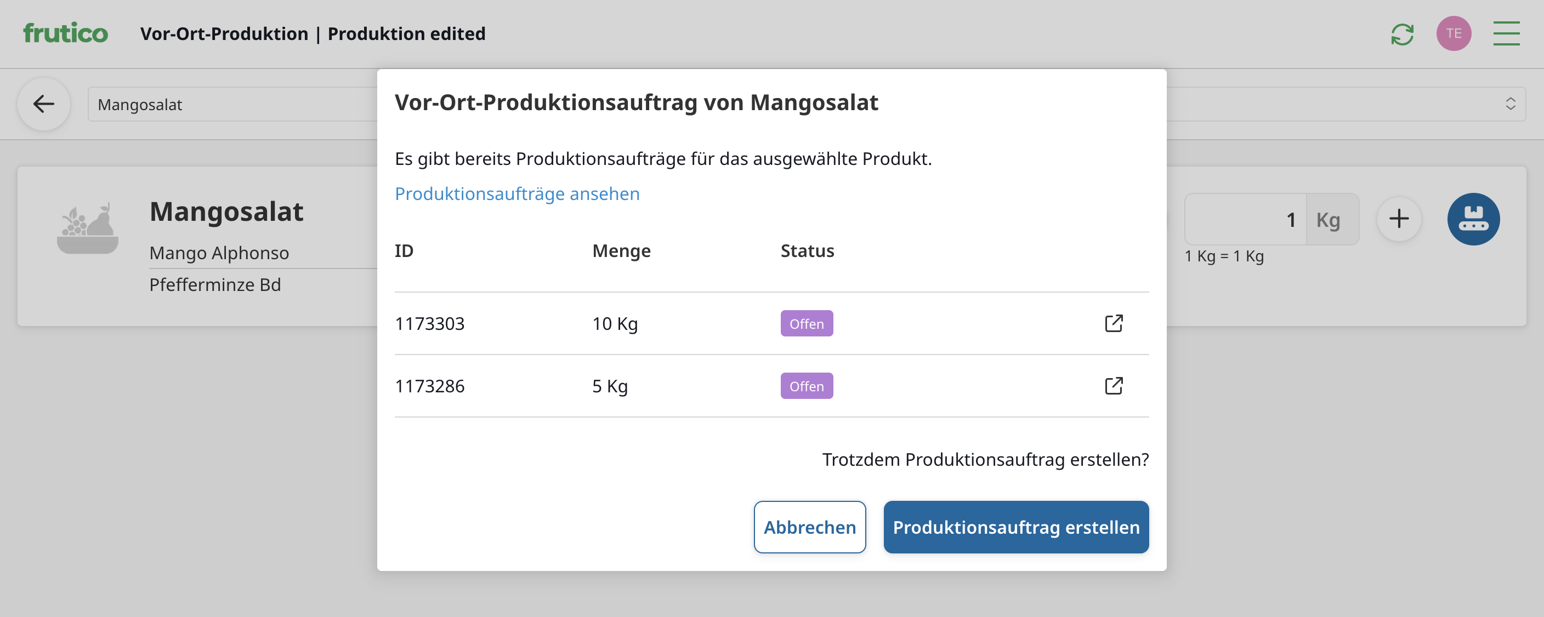Click the Offen status badge for 1173286
Image resolution: width=1544 pixels, height=617 pixels.
pyautogui.click(x=806, y=386)
